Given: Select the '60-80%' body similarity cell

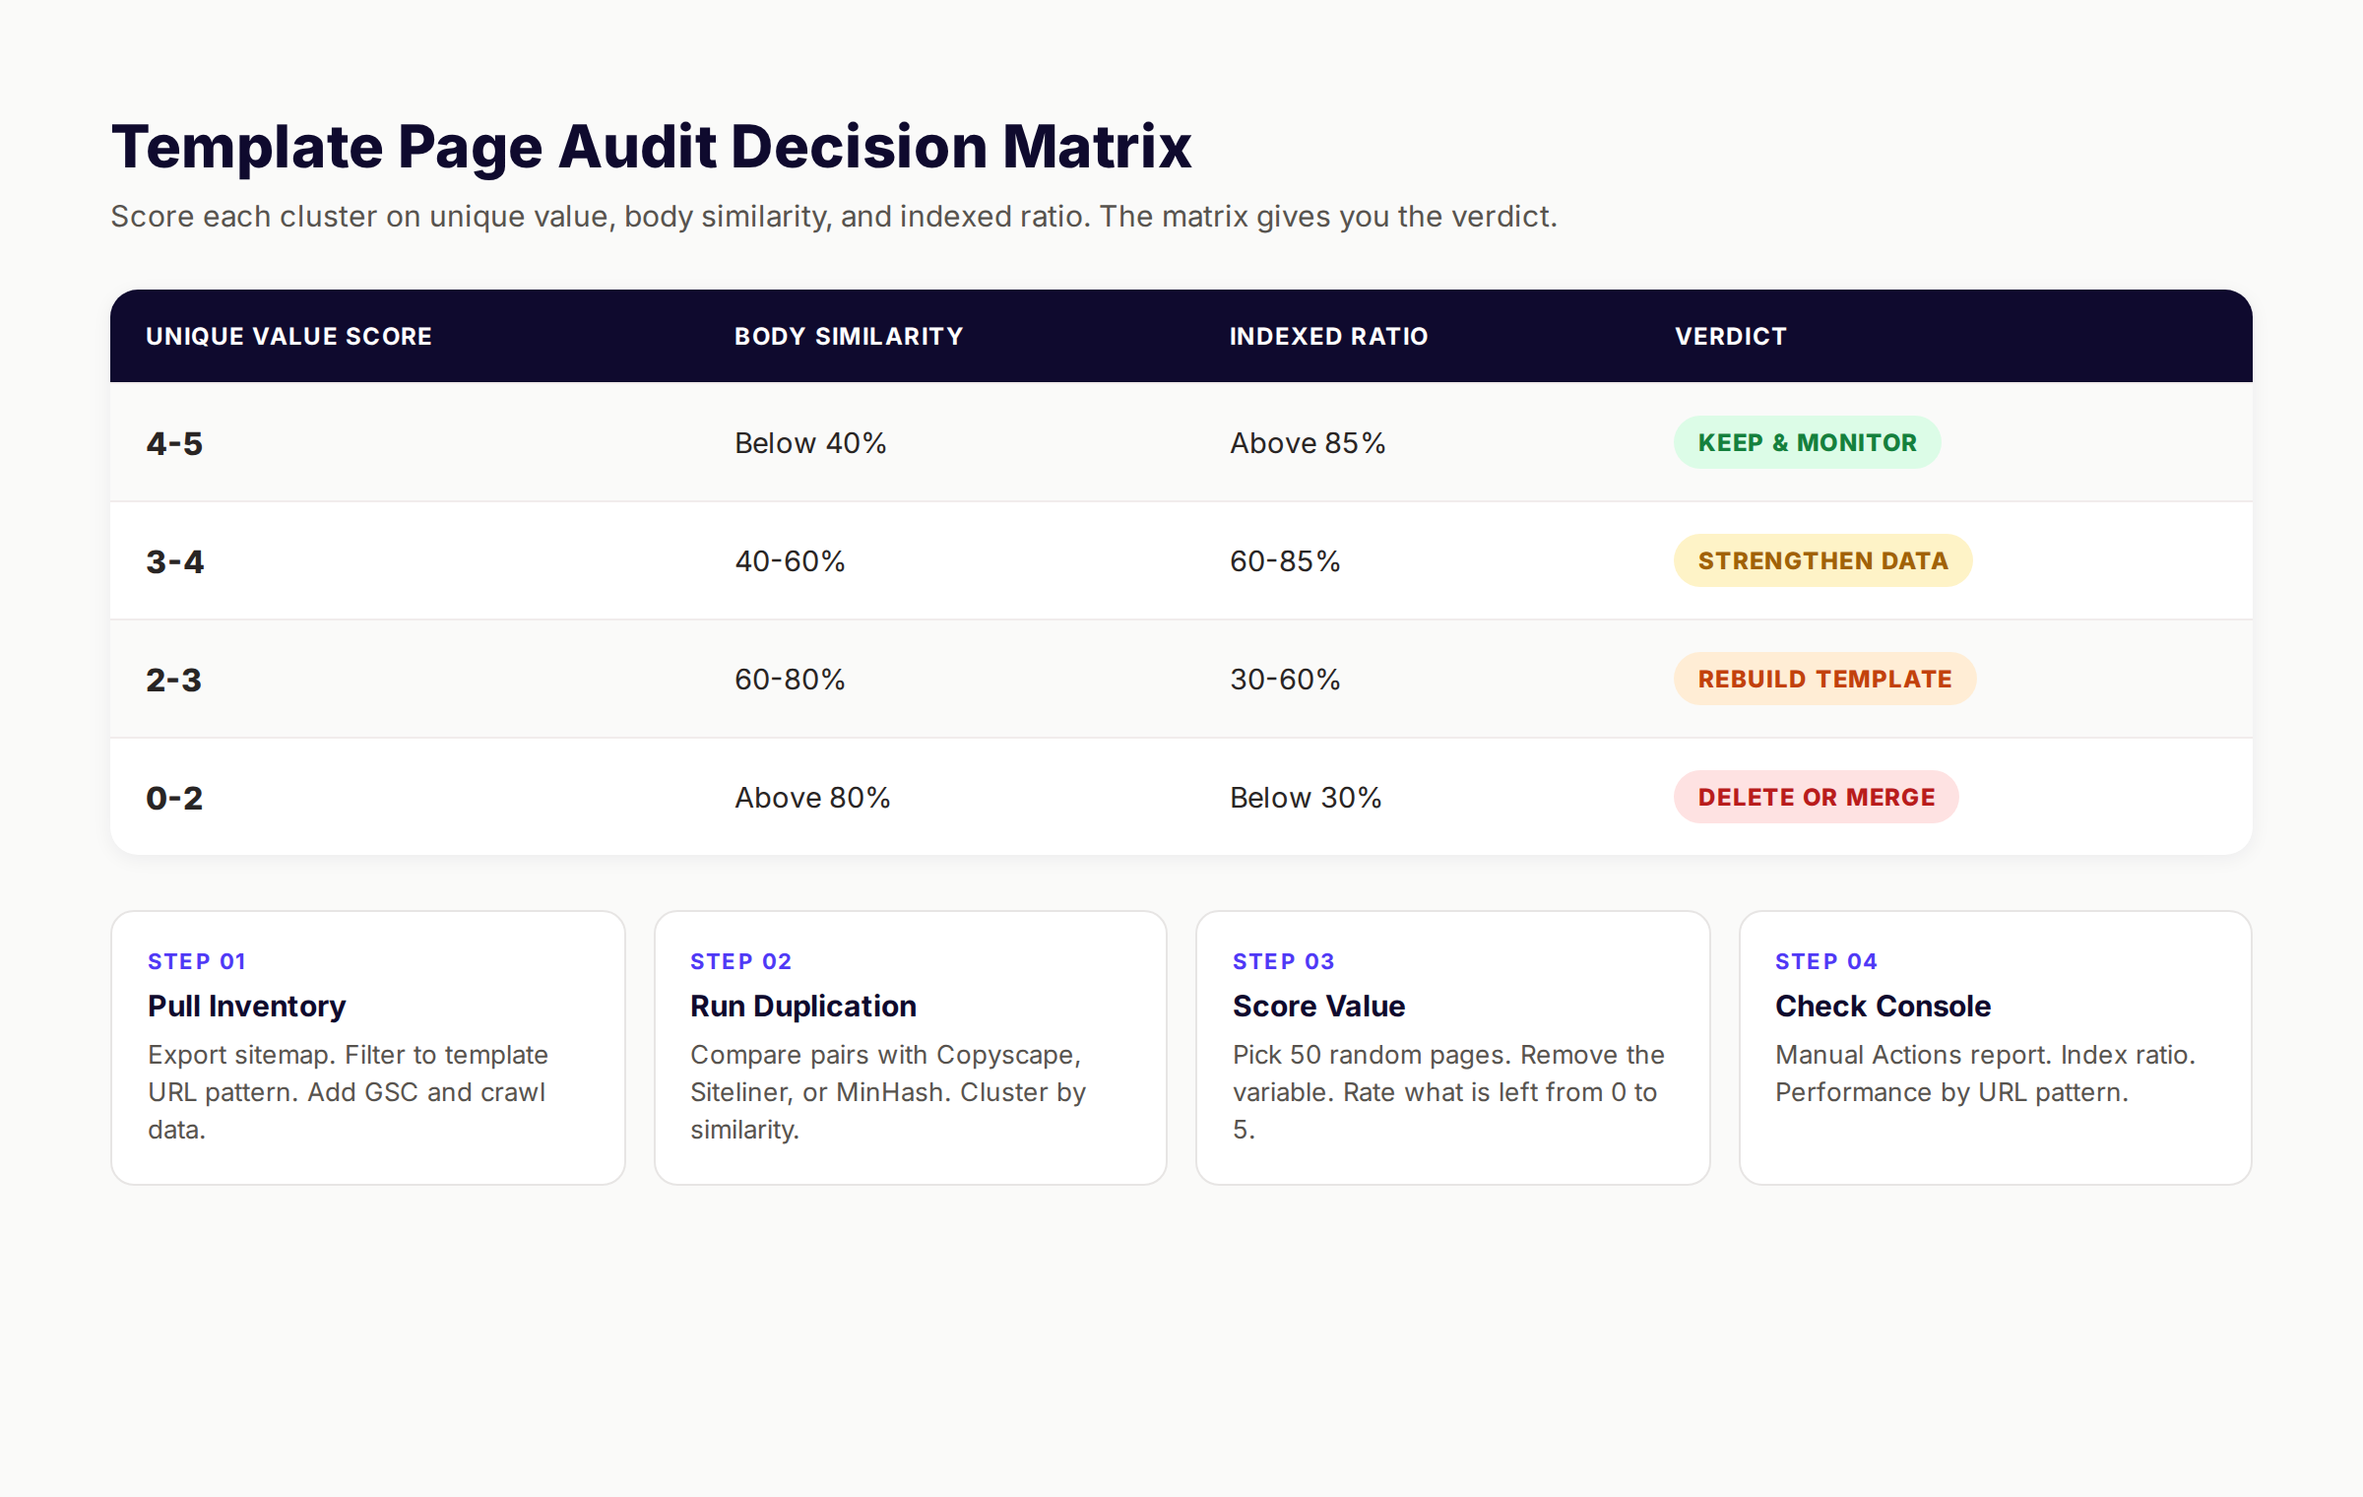Looking at the screenshot, I should (x=790, y=680).
